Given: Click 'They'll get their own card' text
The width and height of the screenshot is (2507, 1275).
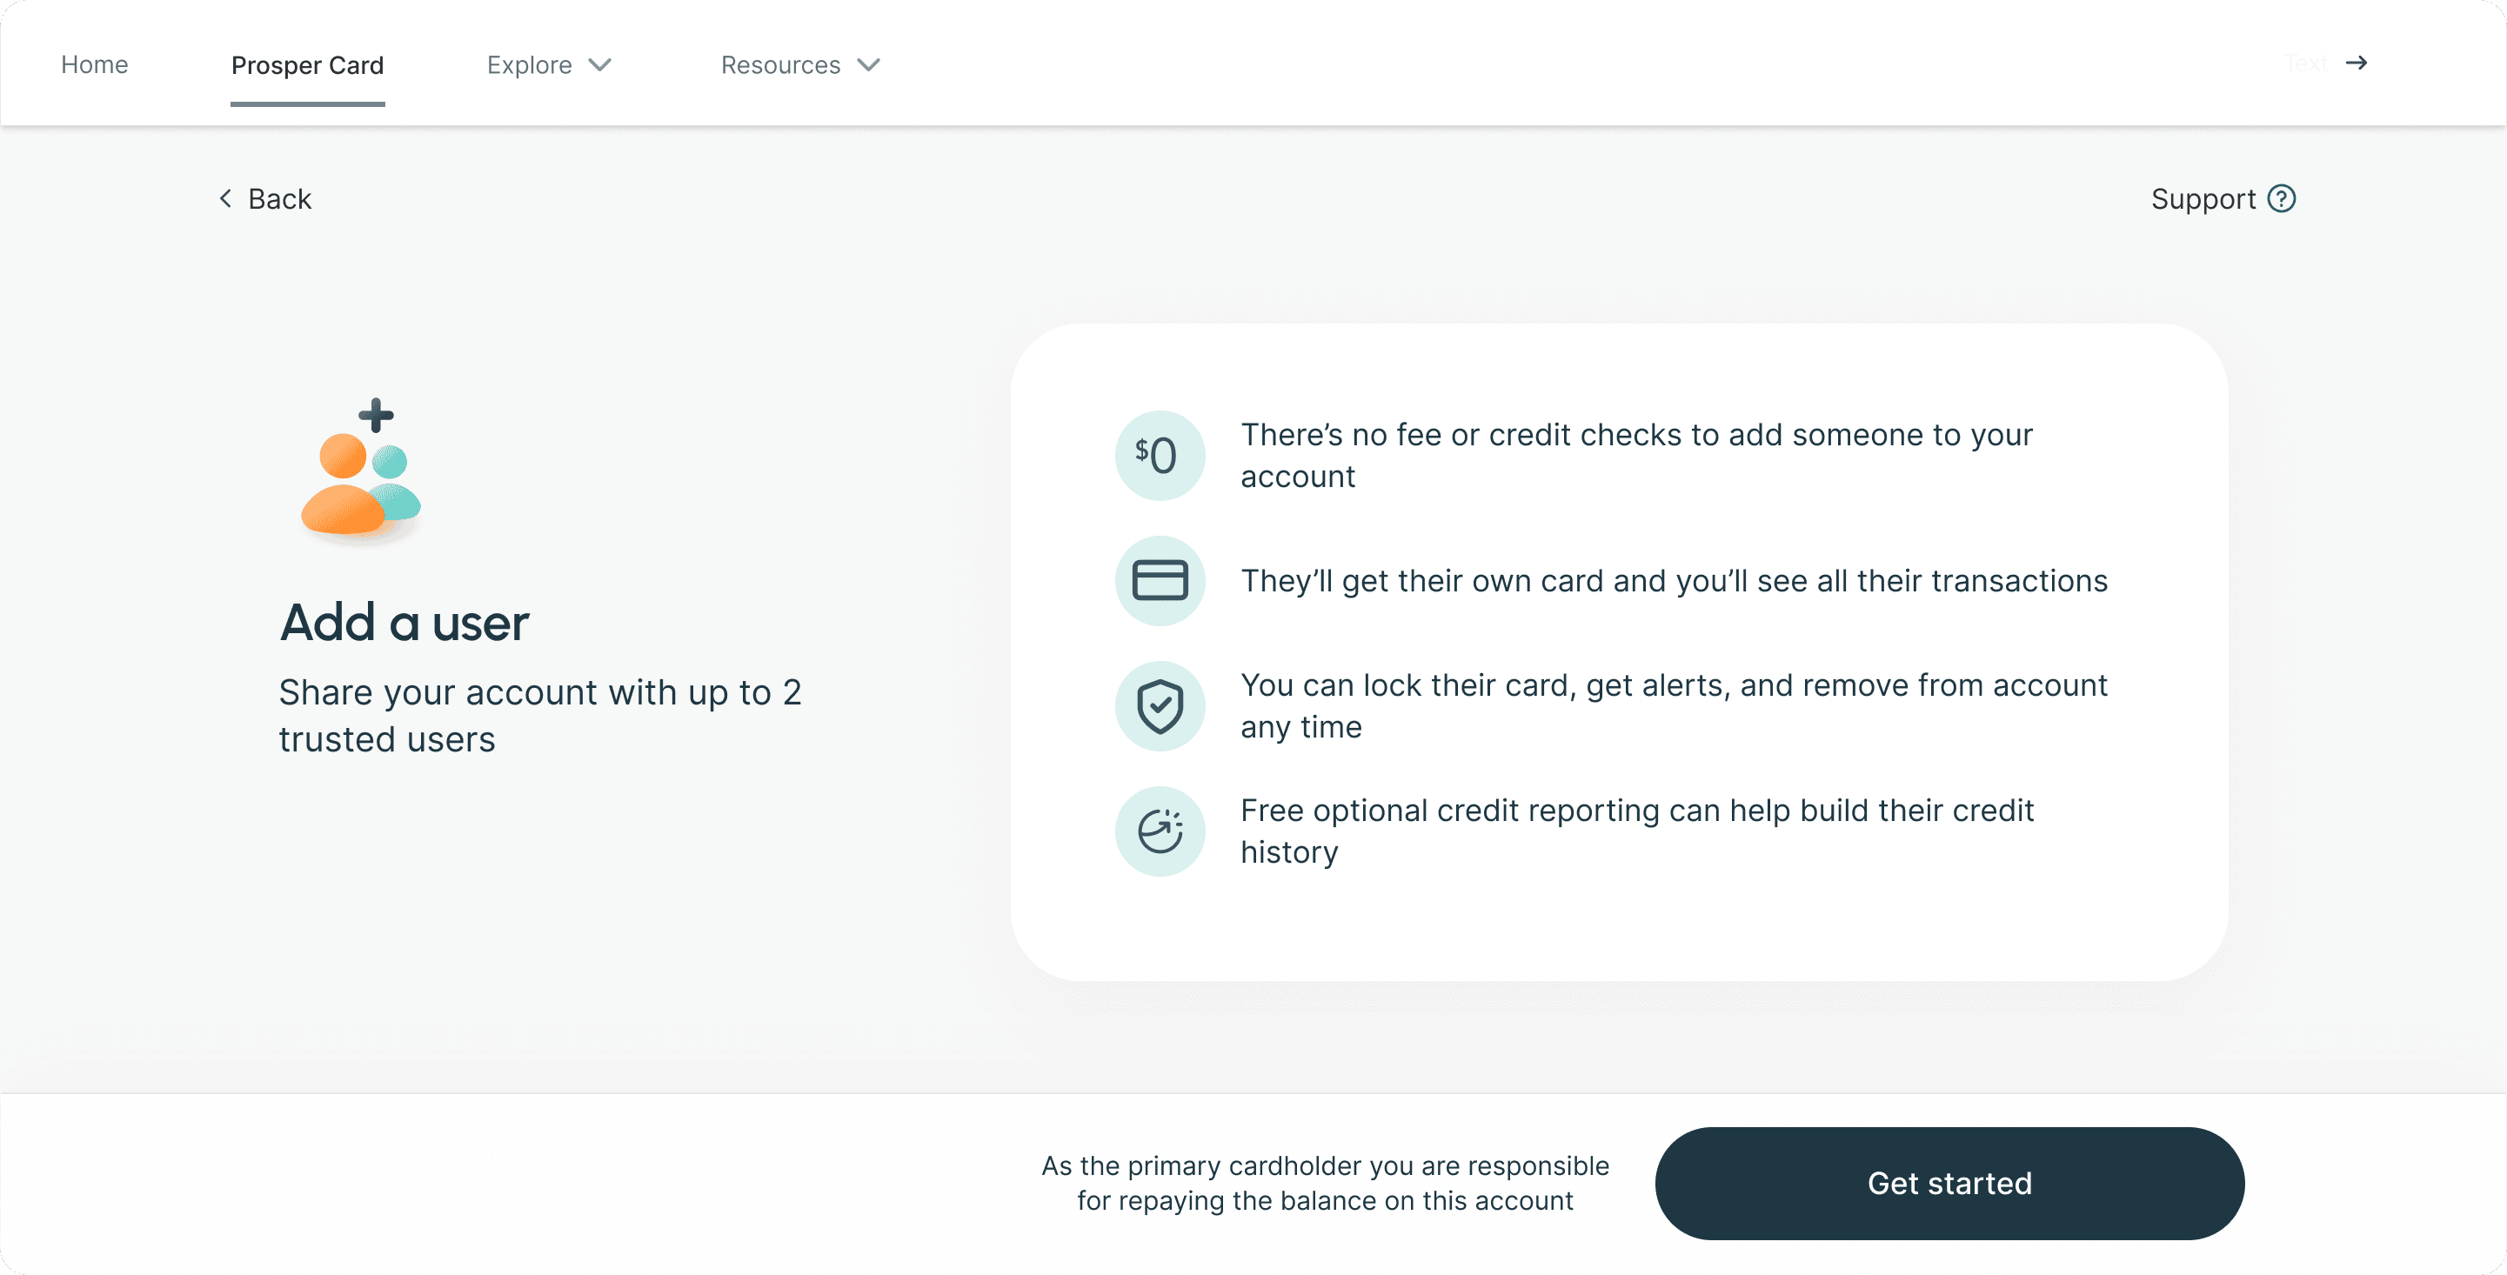Looking at the screenshot, I should point(1674,580).
